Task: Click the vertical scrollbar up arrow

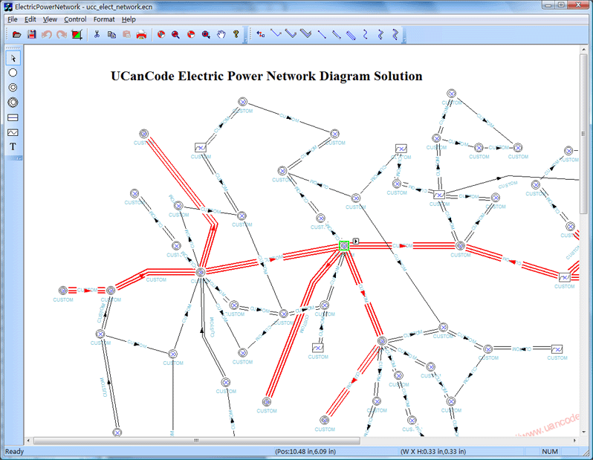Action: (x=583, y=49)
